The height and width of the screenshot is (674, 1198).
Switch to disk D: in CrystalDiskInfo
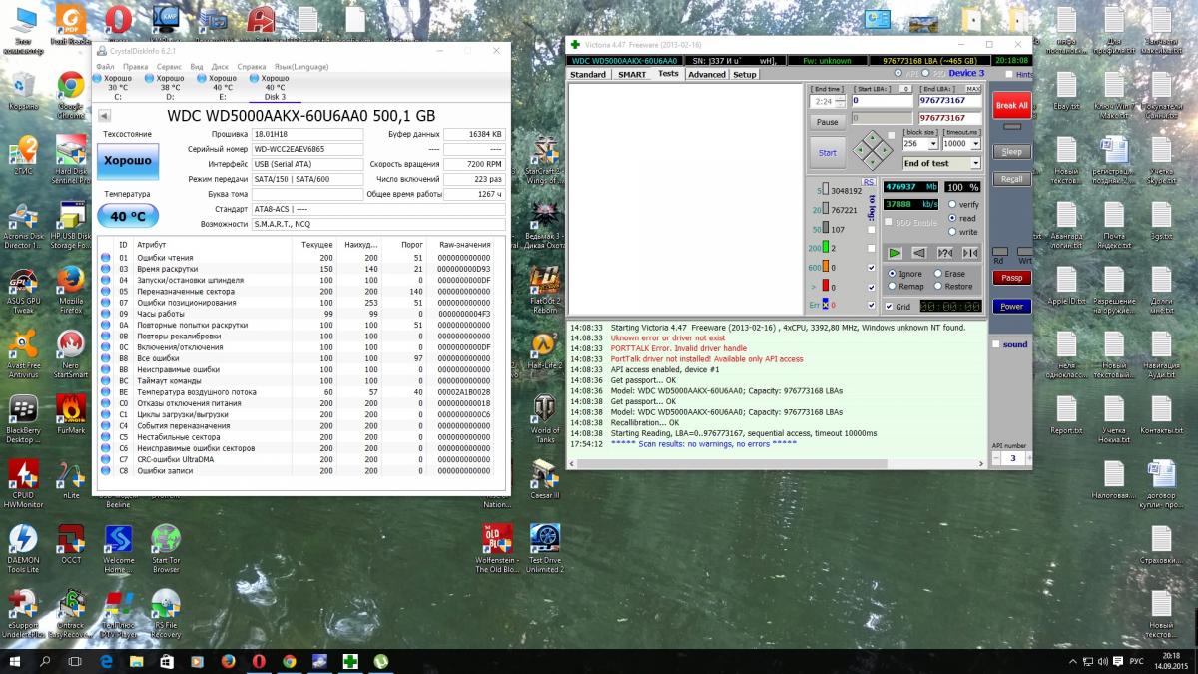click(170, 88)
